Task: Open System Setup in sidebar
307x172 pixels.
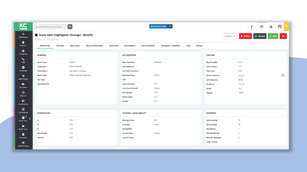Action: click(x=23, y=144)
